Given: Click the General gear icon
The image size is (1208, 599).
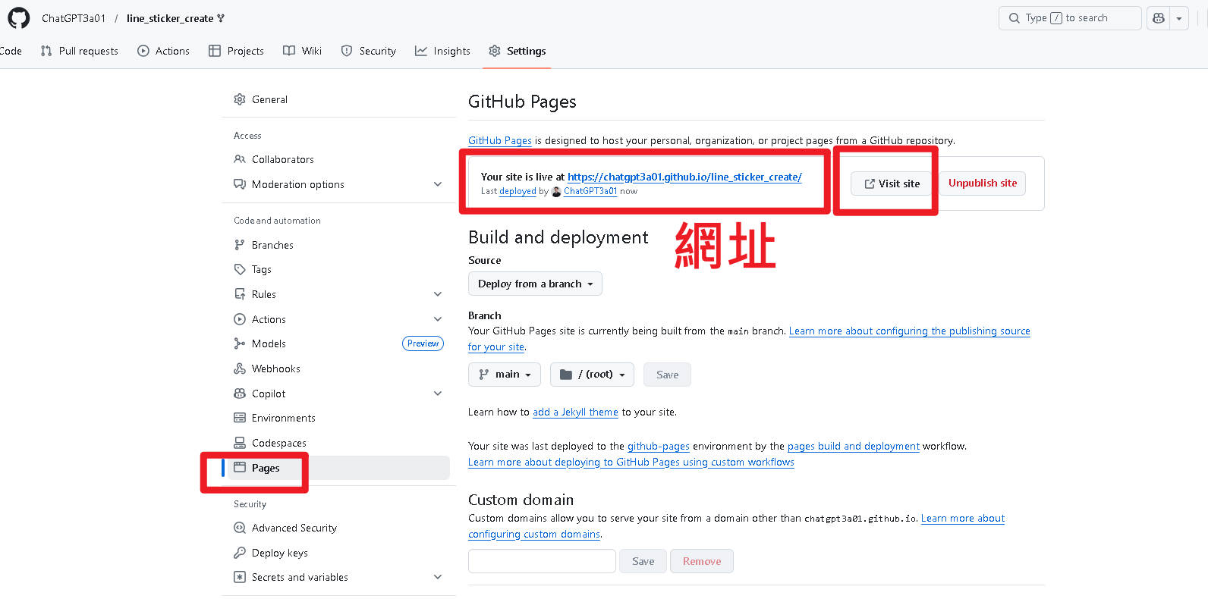Looking at the screenshot, I should click(240, 99).
